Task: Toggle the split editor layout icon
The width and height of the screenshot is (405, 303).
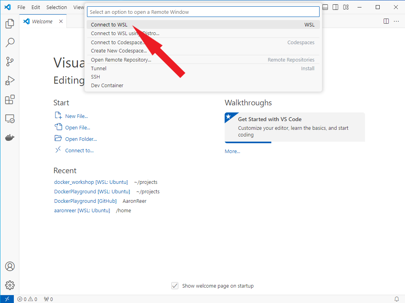Action: click(386, 21)
